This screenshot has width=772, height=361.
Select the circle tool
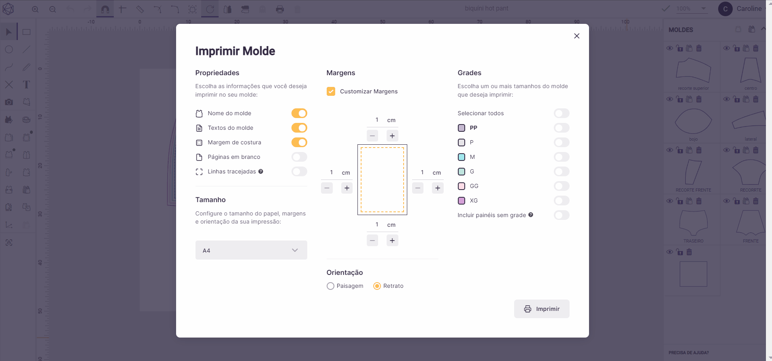pyautogui.click(x=9, y=49)
